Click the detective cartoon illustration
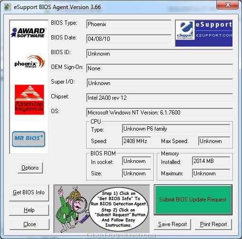Image resolution: width=242 pixels, height=239 pixels. coord(72,209)
